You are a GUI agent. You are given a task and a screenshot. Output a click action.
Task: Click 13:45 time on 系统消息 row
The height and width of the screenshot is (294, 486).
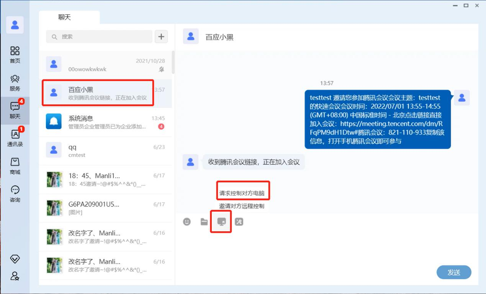[x=158, y=118]
